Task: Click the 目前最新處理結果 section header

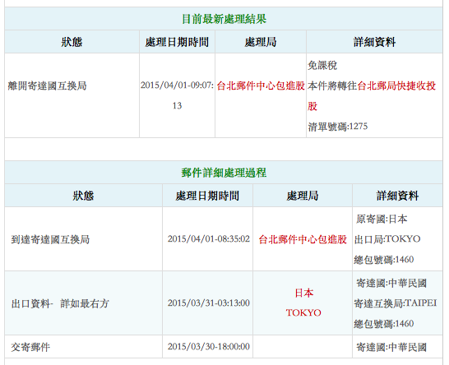Action: pyautogui.click(x=224, y=19)
